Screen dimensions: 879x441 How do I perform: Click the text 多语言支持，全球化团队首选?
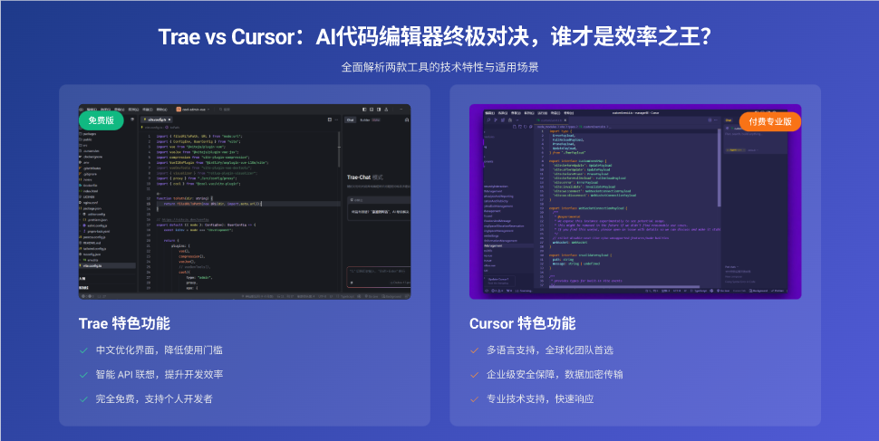tap(550, 350)
